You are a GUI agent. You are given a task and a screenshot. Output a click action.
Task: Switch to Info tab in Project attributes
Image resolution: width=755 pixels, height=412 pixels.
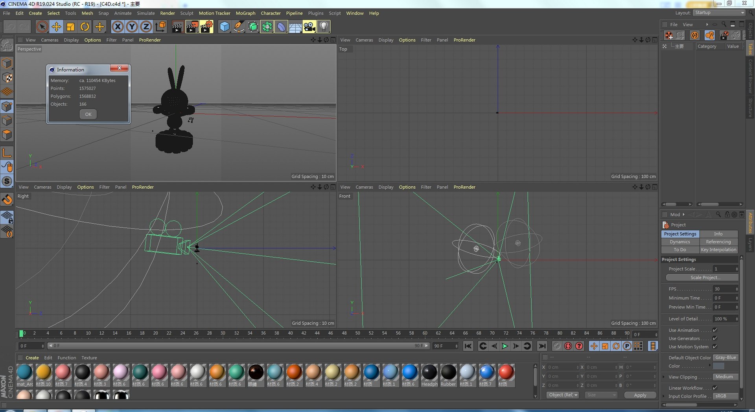click(x=718, y=234)
